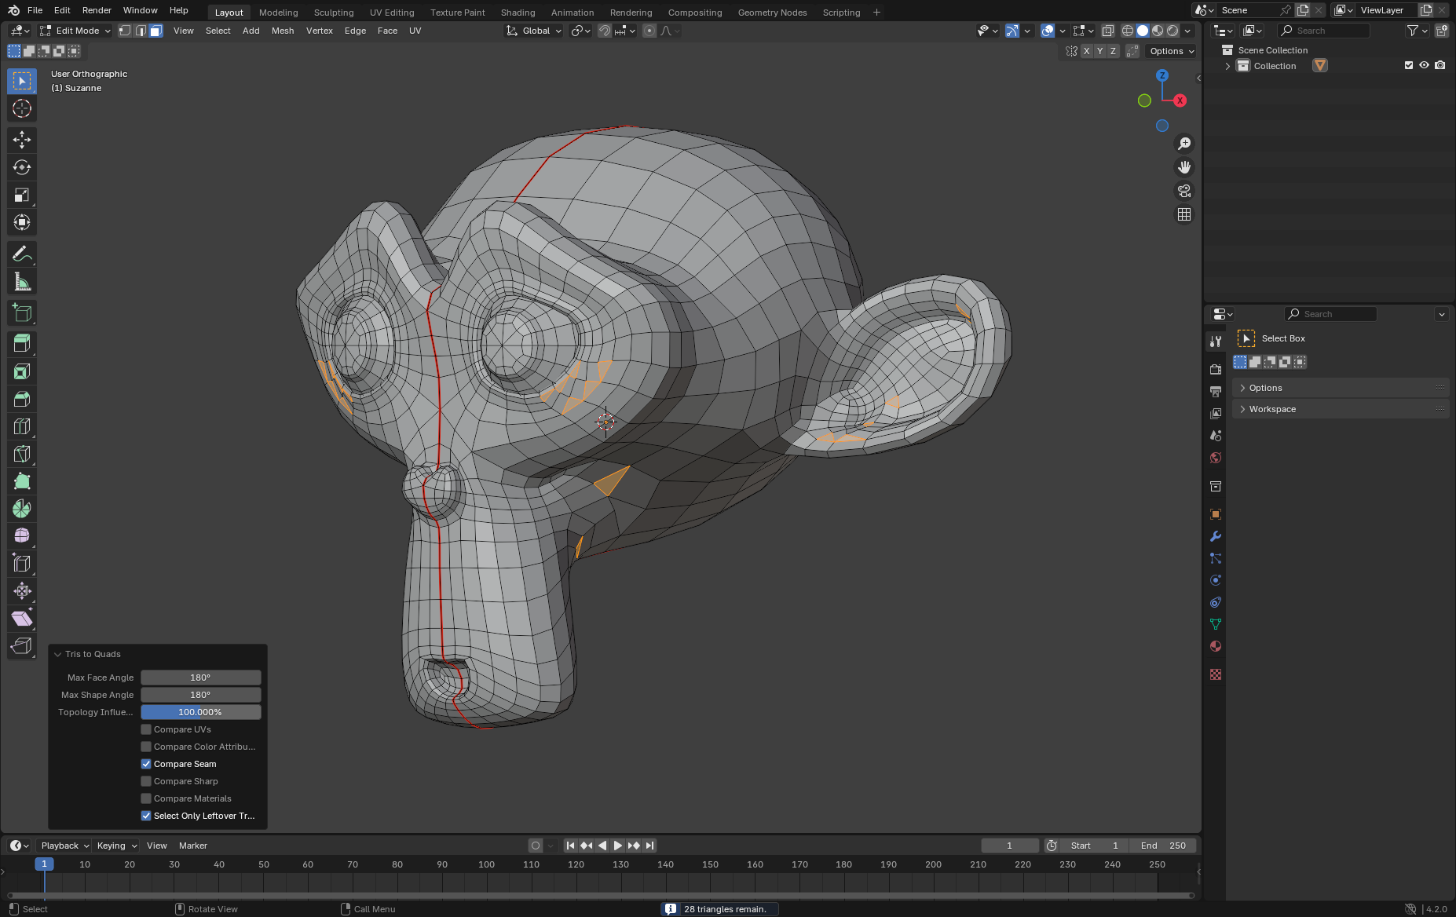1456x917 pixels.
Task: Open Global transform orientation dropdown
Action: tap(534, 31)
